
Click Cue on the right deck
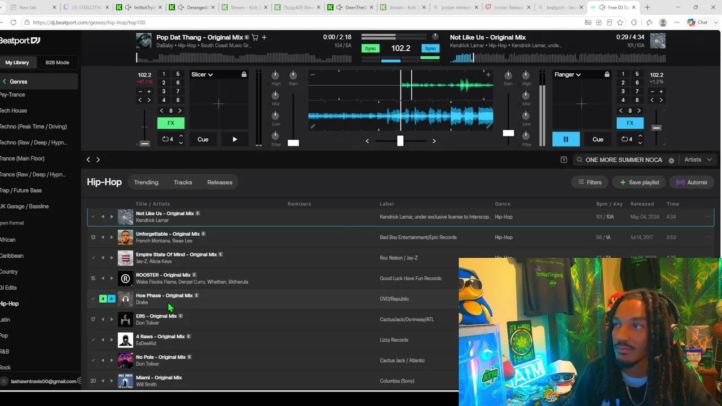pos(598,139)
